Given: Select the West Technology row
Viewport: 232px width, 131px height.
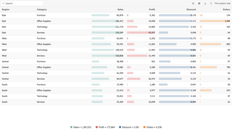Looking at the screenshot, I should click(x=116, y=50).
